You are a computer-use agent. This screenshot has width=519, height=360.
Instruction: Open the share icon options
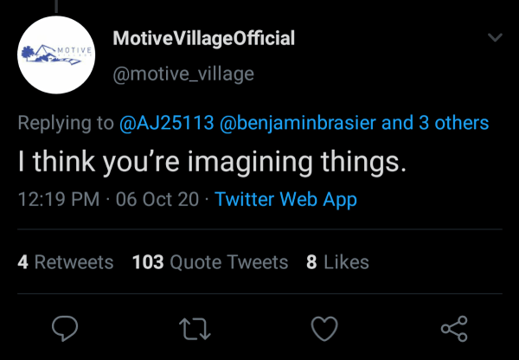(x=453, y=328)
